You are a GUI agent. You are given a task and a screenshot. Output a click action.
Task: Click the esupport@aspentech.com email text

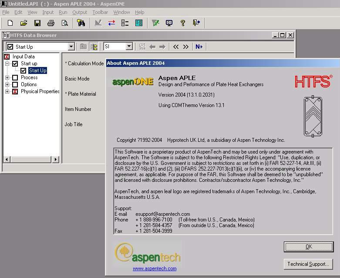[163, 214]
